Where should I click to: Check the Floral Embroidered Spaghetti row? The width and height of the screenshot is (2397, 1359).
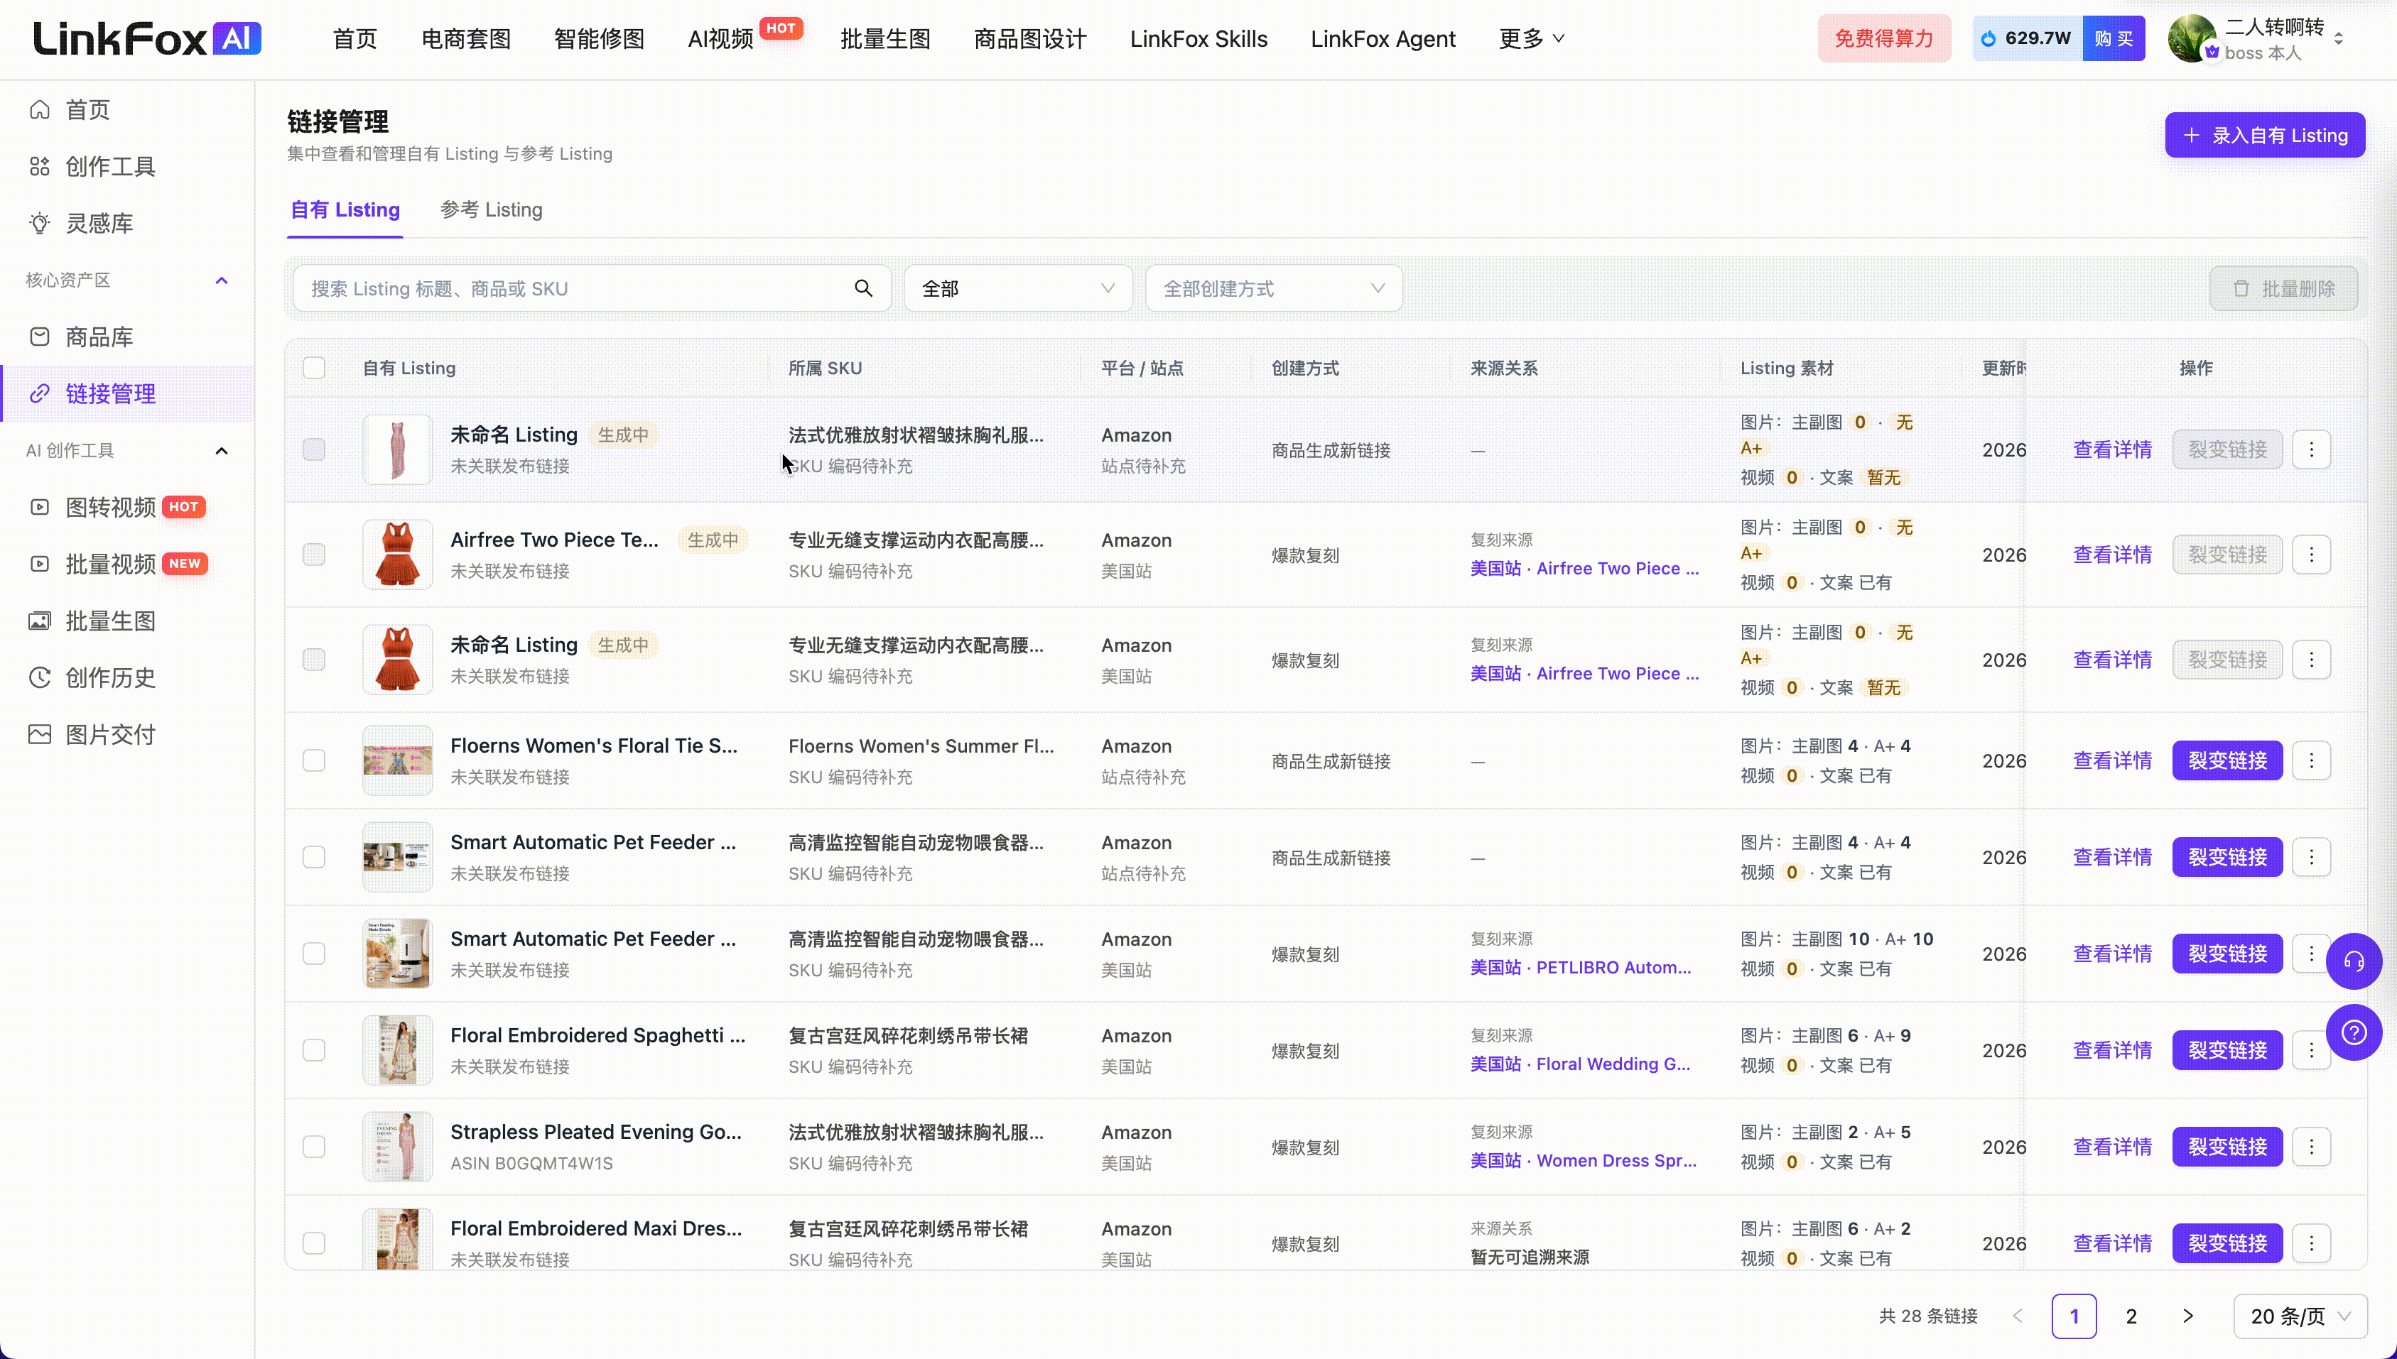(x=314, y=1050)
